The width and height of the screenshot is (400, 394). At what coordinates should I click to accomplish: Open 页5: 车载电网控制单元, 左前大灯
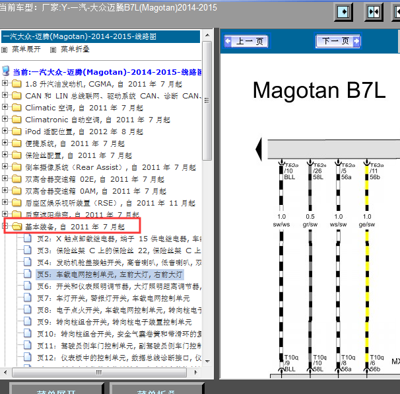pyautogui.click(x=110, y=274)
